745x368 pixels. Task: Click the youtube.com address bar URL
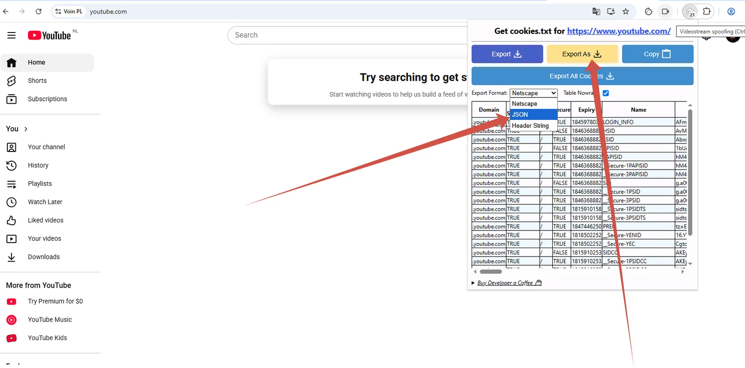(x=108, y=12)
